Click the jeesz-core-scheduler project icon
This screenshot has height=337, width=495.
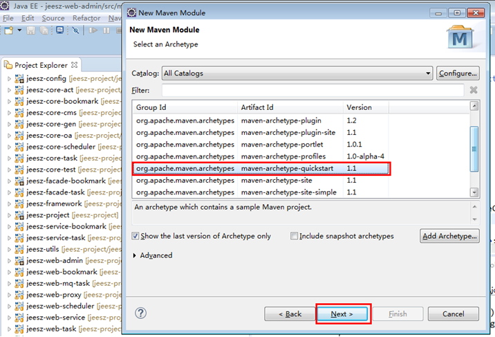point(19,147)
